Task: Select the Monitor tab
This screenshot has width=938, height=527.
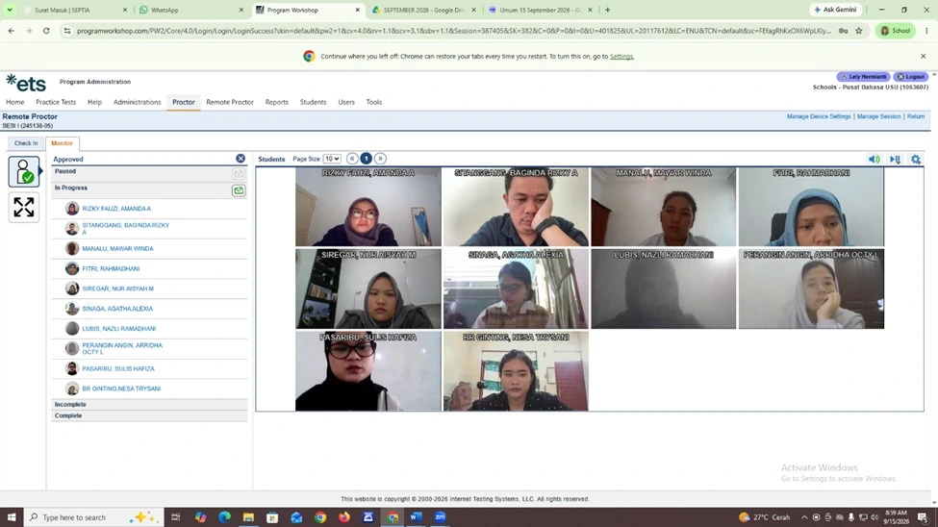Action: click(63, 143)
